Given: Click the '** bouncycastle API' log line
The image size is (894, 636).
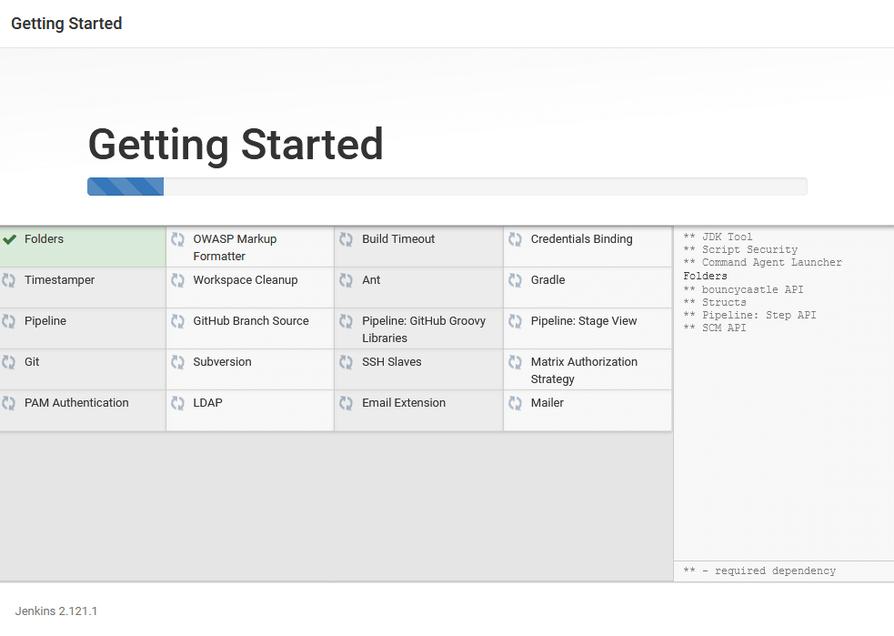Looking at the screenshot, I should tap(743, 289).
